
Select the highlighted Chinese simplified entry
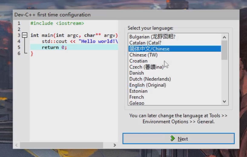[x=175, y=49]
